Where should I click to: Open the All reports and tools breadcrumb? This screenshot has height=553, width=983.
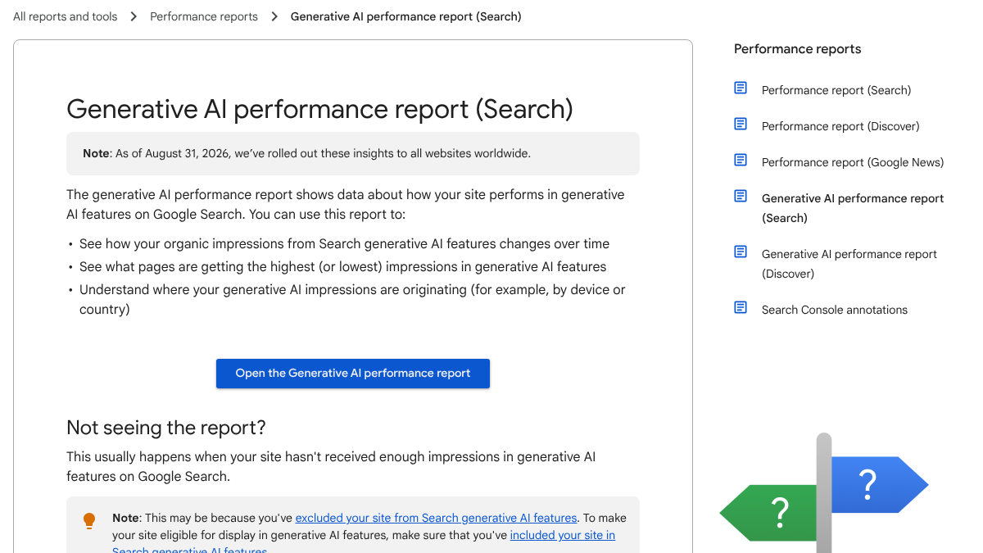click(66, 16)
